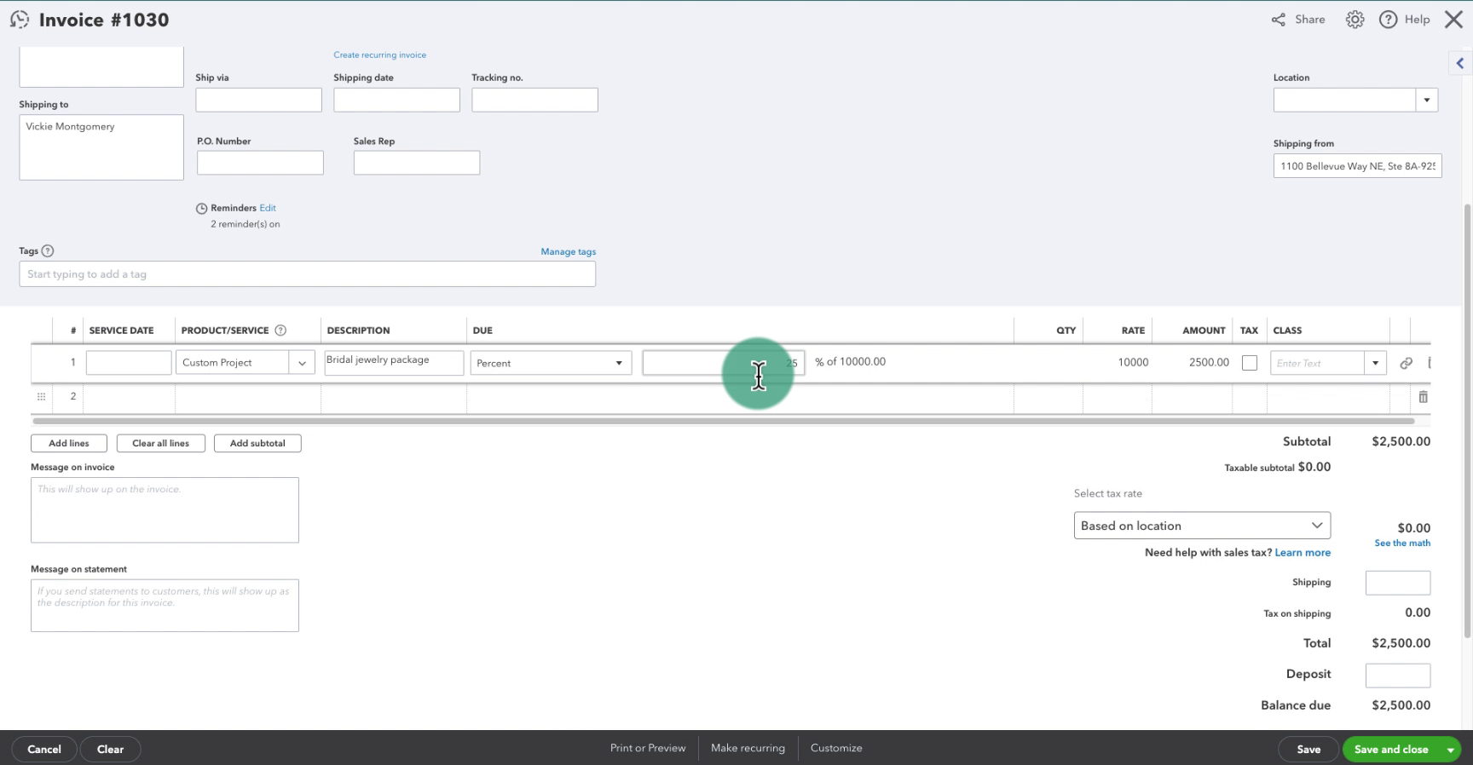Click the link icon on line 1
The height and width of the screenshot is (765, 1473).
point(1406,363)
